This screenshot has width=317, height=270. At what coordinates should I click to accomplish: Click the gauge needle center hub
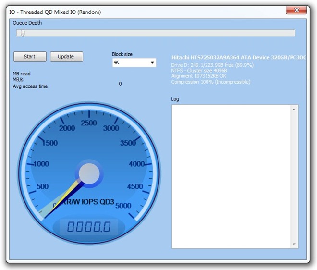click(x=89, y=173)
